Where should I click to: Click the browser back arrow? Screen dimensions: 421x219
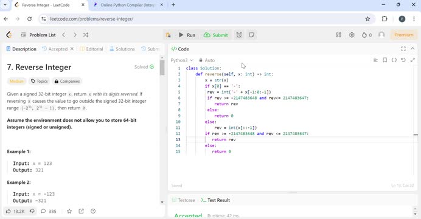tap(6, 19)
